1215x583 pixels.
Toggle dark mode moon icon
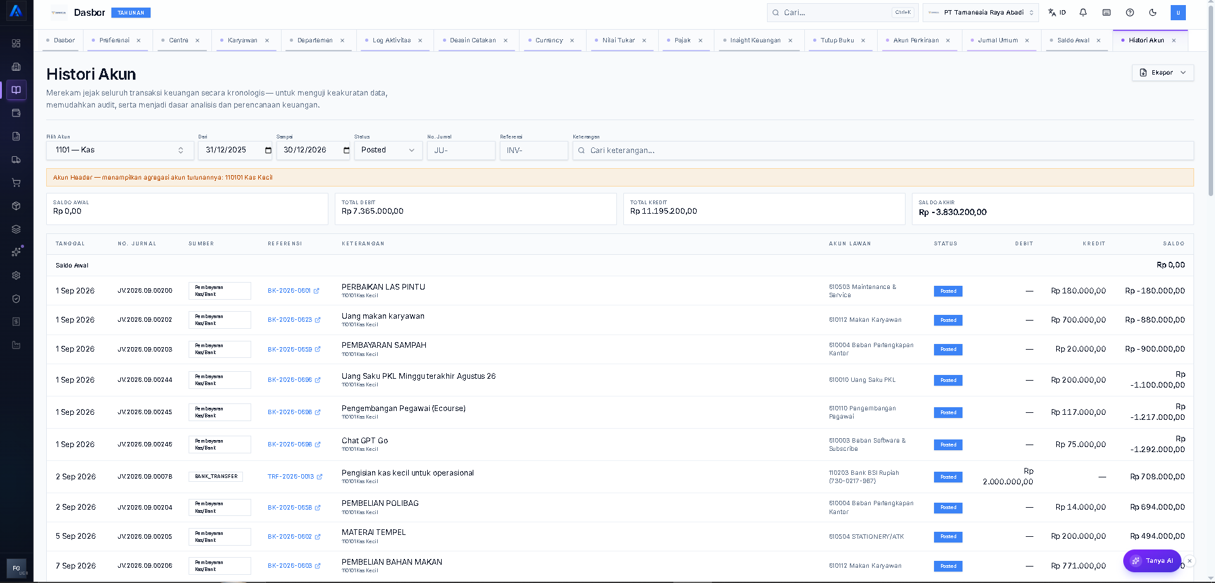(1153, 13)
